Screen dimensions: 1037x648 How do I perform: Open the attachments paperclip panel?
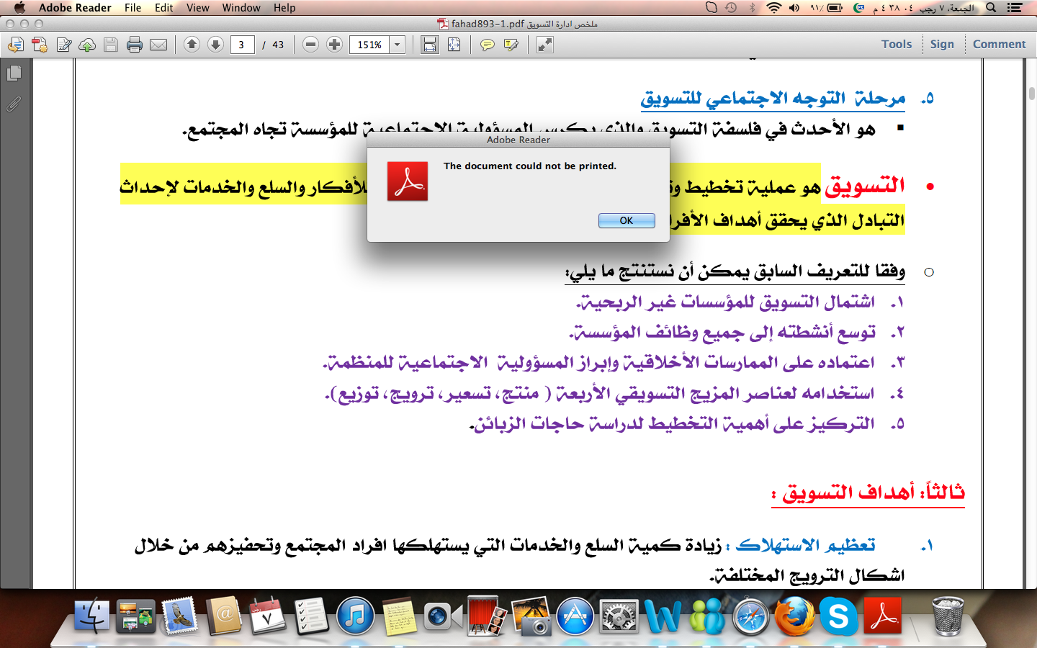(x=14, y=104)
